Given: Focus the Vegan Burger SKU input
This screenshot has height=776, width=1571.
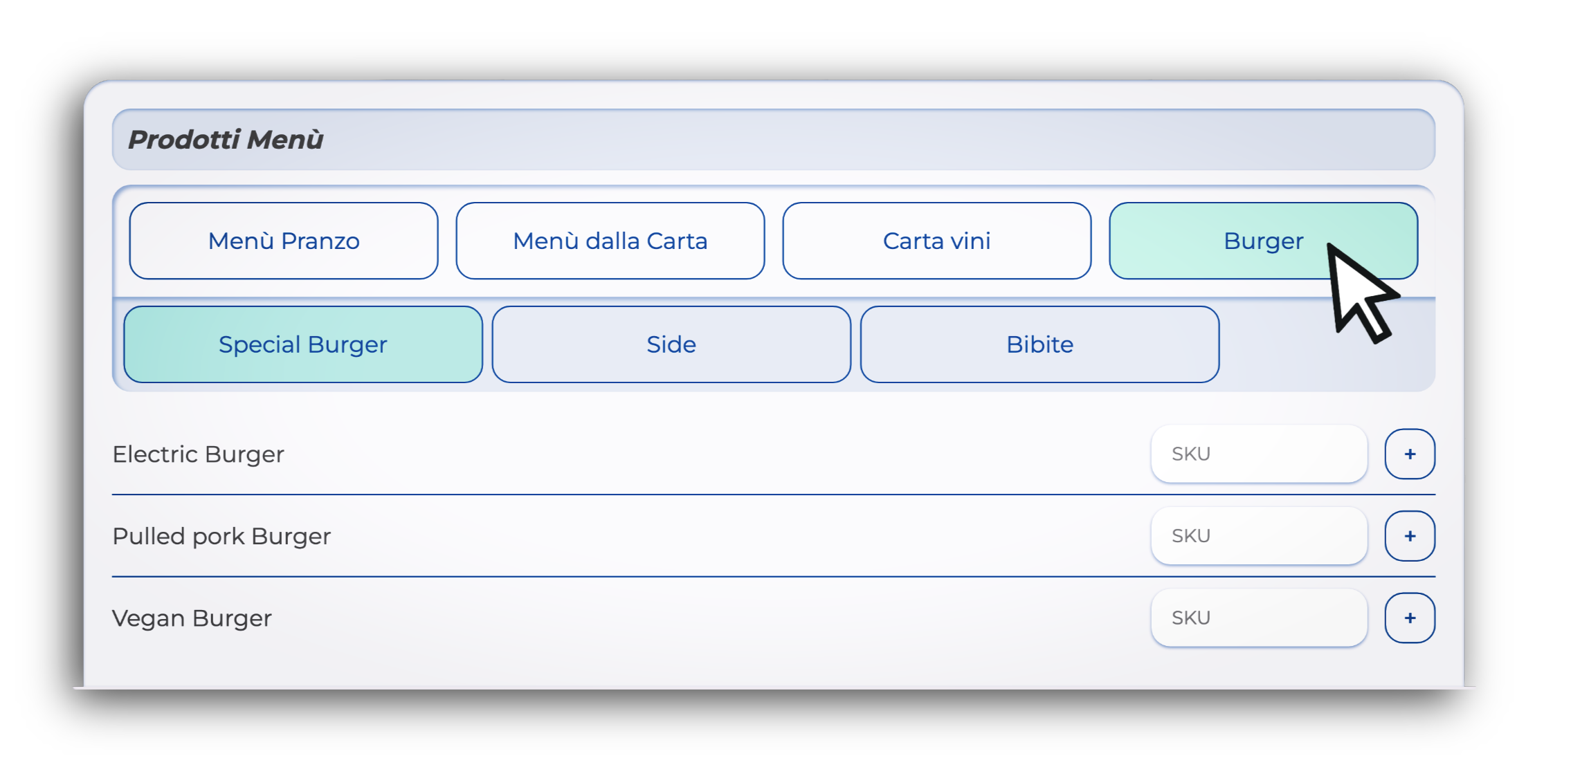Looking at the screenshot, I should click(x=1258, y=618).
